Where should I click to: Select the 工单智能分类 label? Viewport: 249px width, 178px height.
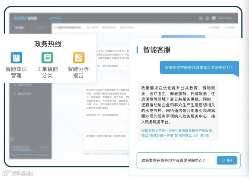[47, 72]
